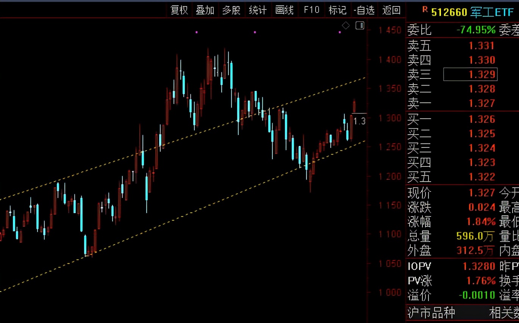Click the 外盘 value 312.5万
Screen dimensions: 519x323
point(475,251)
